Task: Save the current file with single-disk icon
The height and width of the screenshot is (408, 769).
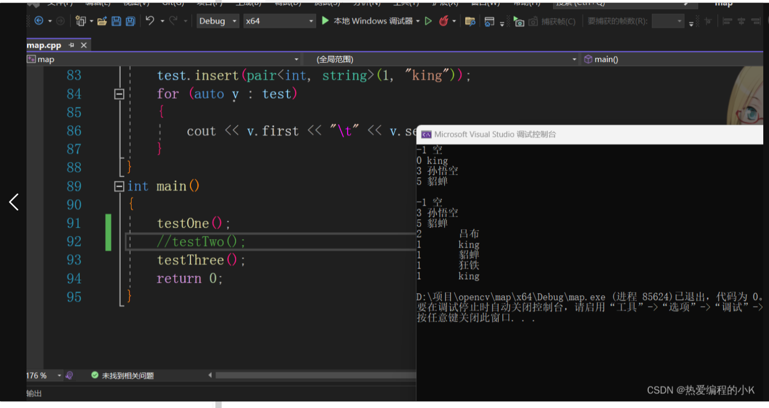Action: (117, 21)
